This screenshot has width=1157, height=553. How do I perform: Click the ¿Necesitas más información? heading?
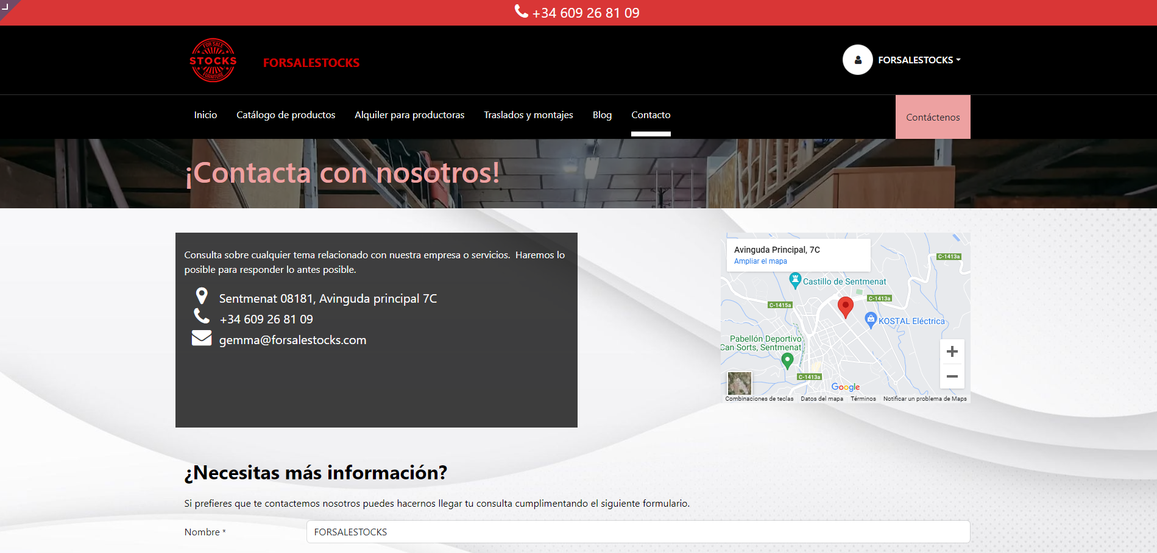(x=316, y=473)
